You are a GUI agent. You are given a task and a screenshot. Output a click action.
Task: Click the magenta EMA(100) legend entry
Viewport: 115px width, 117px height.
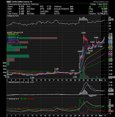pyautogui.click(x=13, y=42)
